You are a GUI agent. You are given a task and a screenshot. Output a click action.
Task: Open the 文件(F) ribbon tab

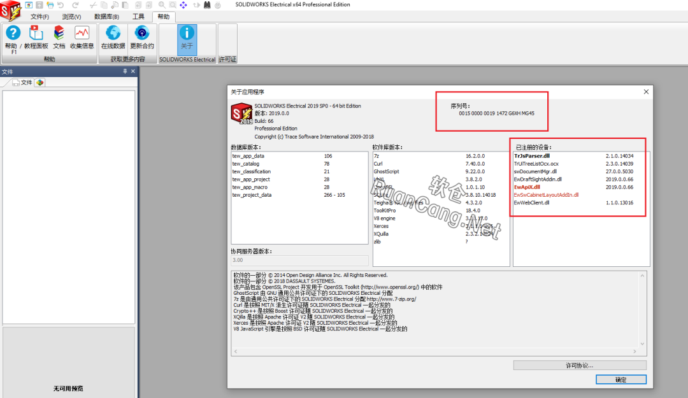[39, 17]
